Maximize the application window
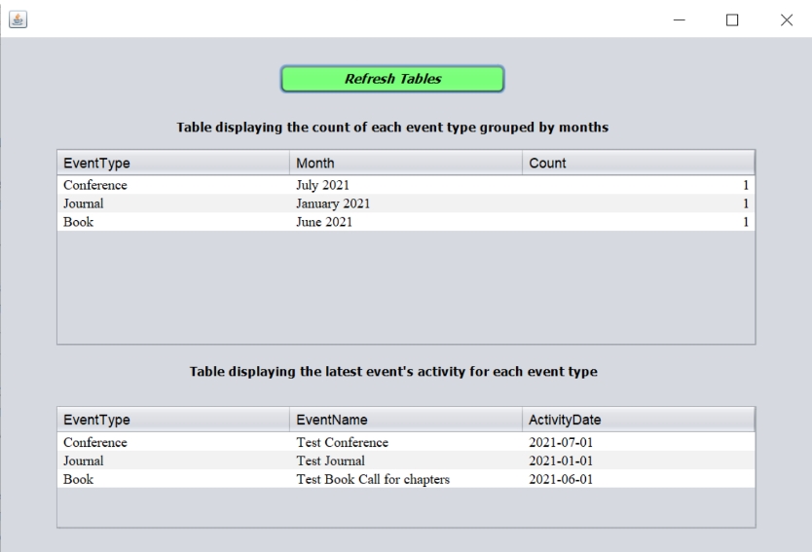 [x=732, y=19]
